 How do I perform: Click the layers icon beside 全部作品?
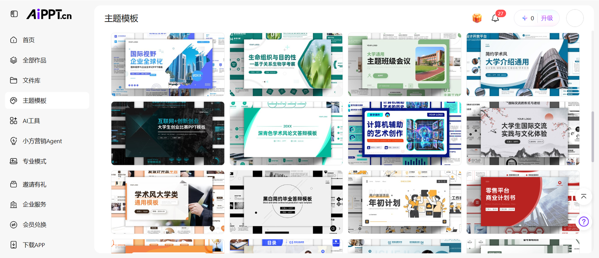(x=14, y=60)
